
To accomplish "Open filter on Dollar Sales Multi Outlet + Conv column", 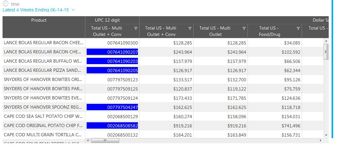I will 190,28.
